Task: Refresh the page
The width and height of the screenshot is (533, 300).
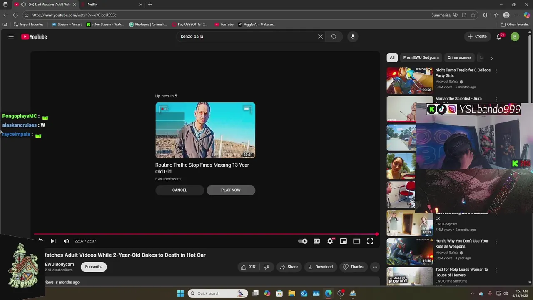Action: tap(16, 15)
